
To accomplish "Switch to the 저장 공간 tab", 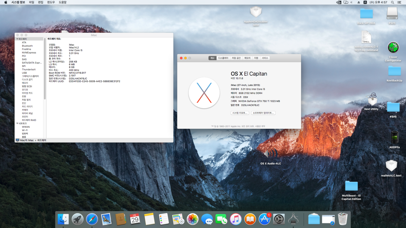I will (x=236, y=58).
